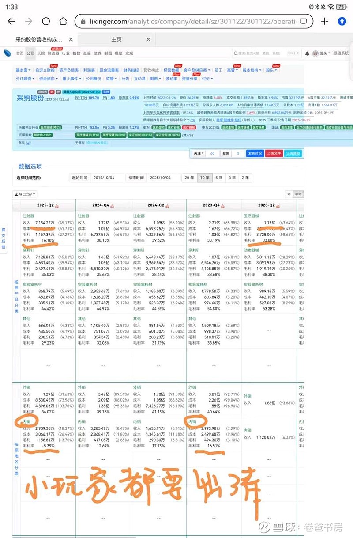Tap the site info icon beside lixinger.com
This screenshot has height=538, width=353.
coord(83,22)
